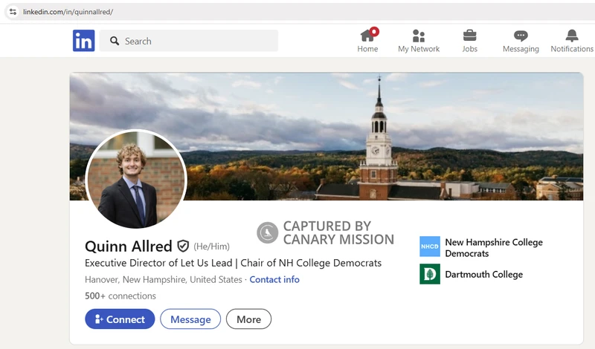Select the My Network menu label
Screen dimensions: 595x349
click(419, 49)
